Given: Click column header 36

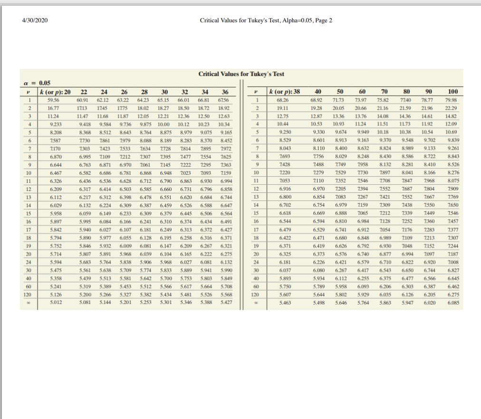Looking at the screenshot, I should (225, 92).
